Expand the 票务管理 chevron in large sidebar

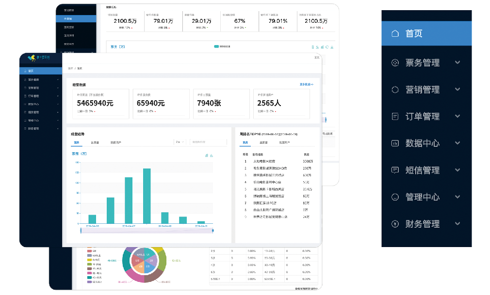click(457, 62)
